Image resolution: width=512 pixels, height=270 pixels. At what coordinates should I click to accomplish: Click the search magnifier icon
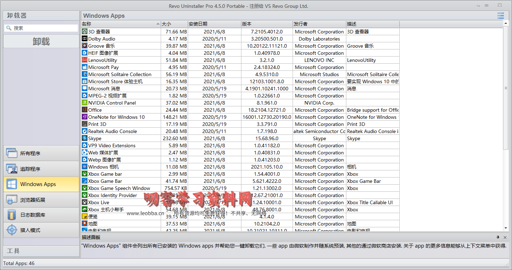[x=9, y=27]
